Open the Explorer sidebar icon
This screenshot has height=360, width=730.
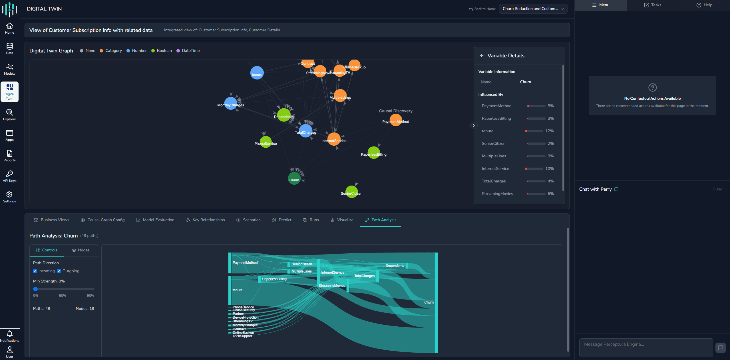click(9, 115)
